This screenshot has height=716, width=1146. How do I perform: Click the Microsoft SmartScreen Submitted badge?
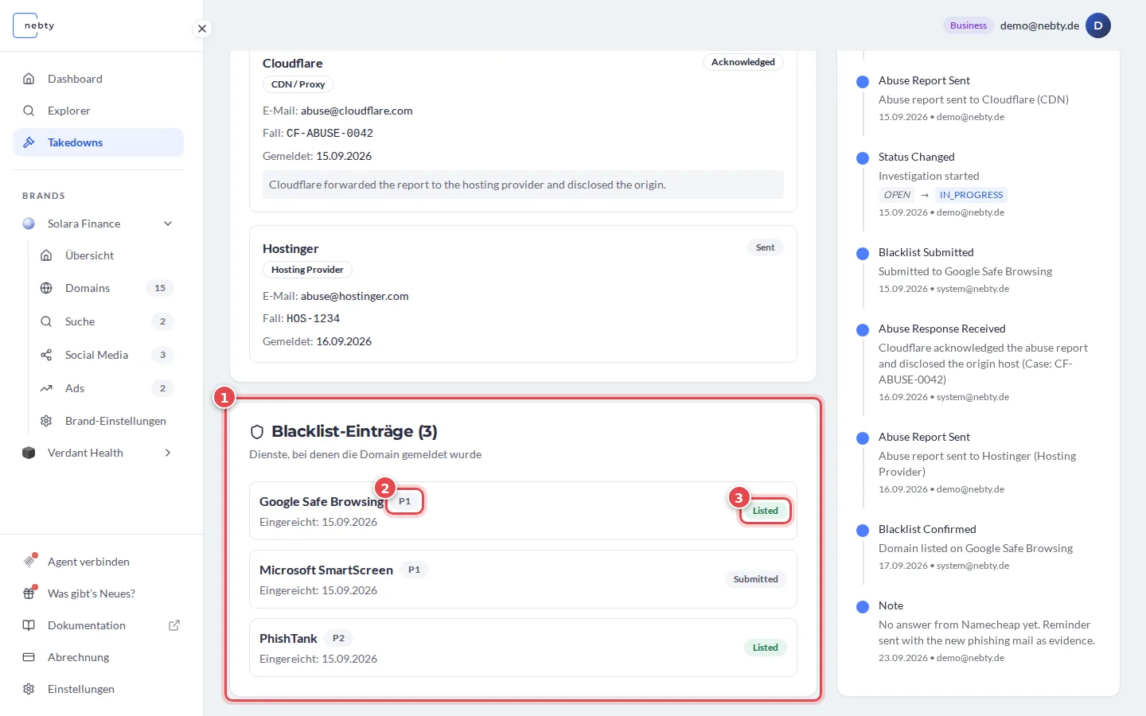coord(756,579)
